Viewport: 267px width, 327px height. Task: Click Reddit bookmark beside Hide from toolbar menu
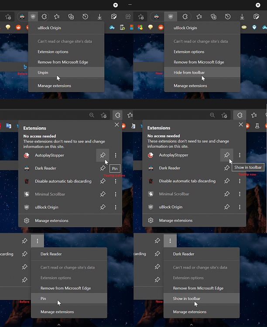[x=161, y=27]
